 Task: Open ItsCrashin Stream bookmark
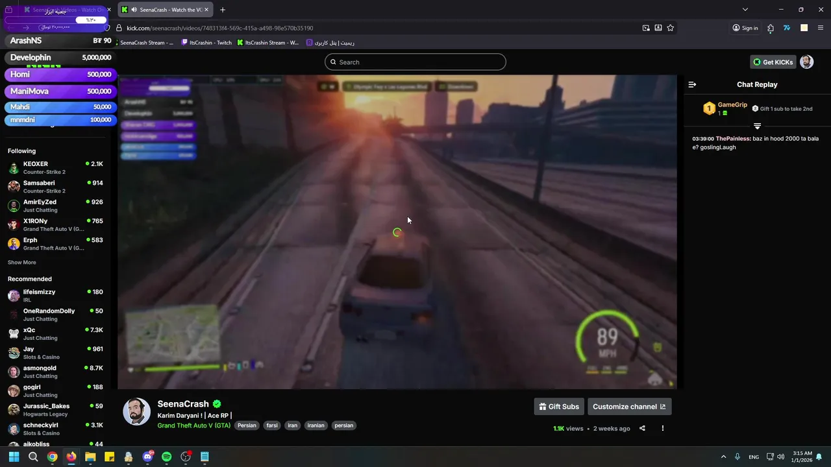pyautogui.click(x=267, y=43)
